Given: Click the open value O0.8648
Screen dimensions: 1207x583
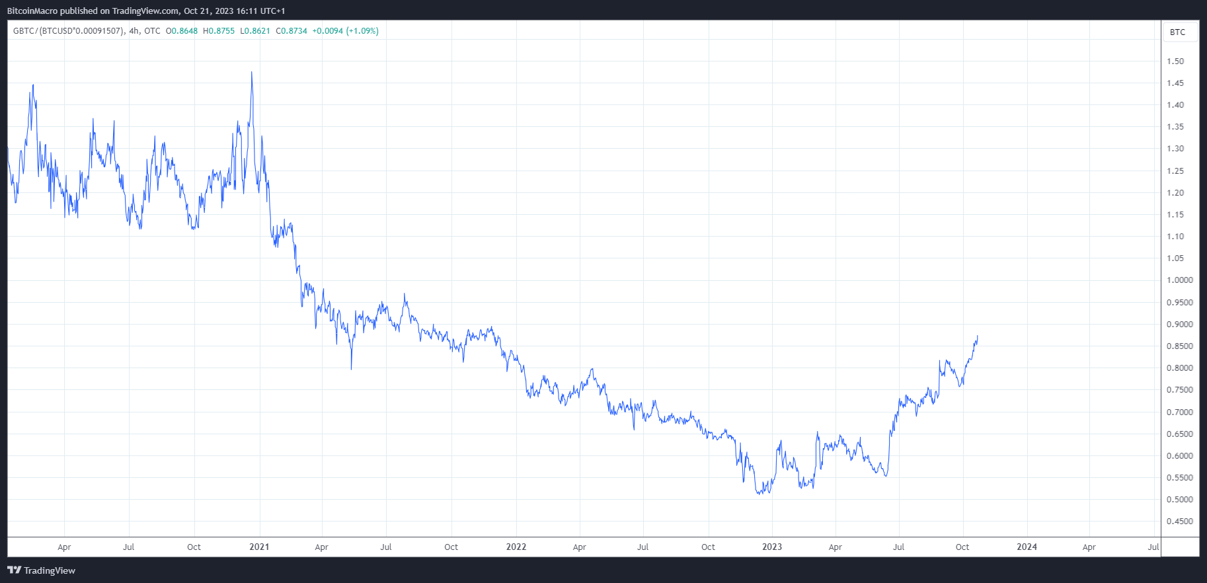Looking at the screenshot, I should 182,31.
